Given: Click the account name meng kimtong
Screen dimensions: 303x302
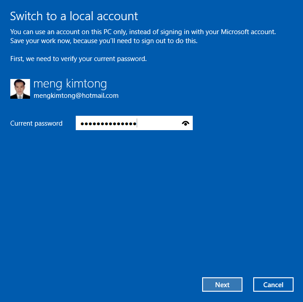Looking at the screenshot, I should tap(70, 84).
